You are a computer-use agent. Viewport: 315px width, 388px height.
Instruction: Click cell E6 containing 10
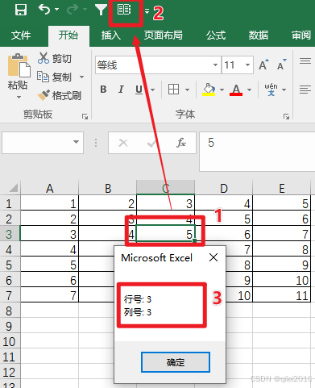click(x=282, y=280)
